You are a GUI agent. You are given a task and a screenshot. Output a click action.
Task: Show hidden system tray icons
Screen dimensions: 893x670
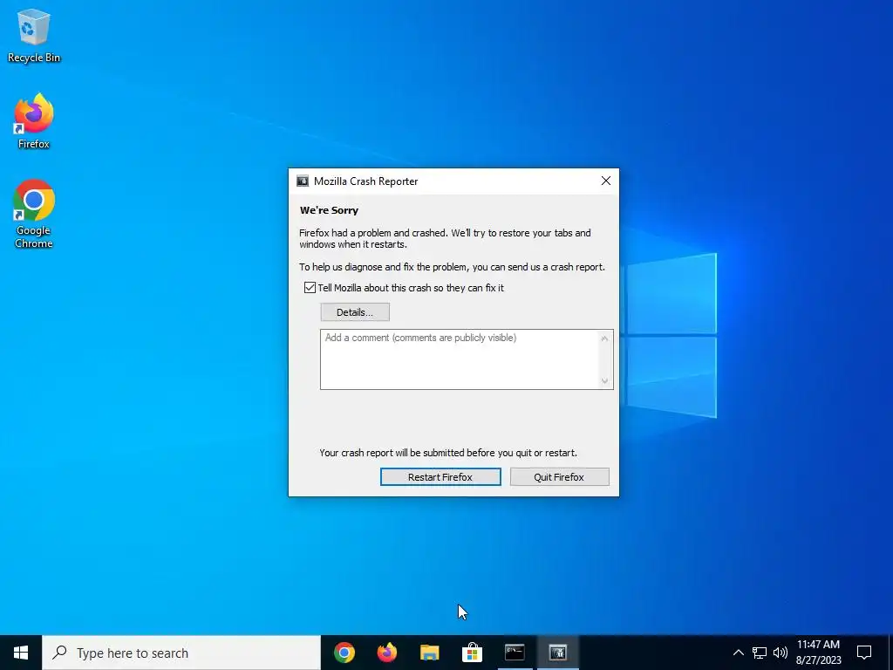(x=738, y=653)
